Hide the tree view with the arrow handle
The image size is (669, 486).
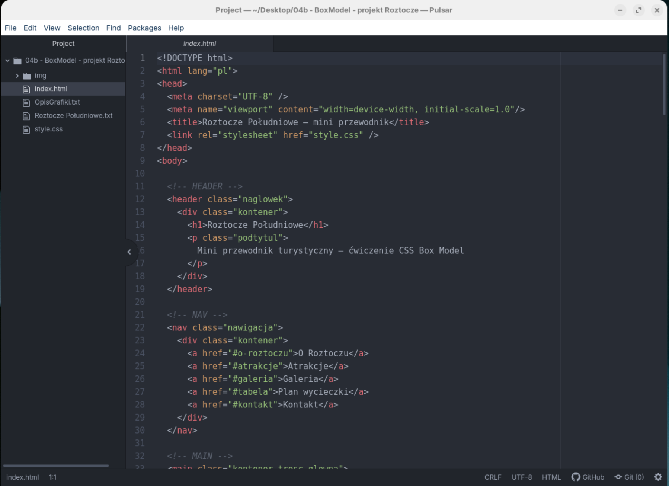(x=129, y=252)
